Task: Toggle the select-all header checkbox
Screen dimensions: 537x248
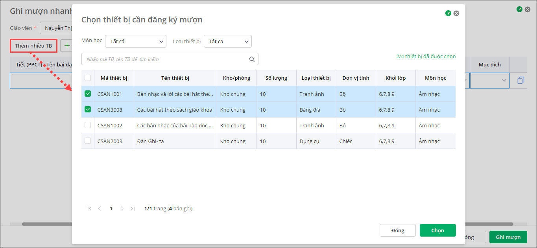Action: click(x=88, y=78)
